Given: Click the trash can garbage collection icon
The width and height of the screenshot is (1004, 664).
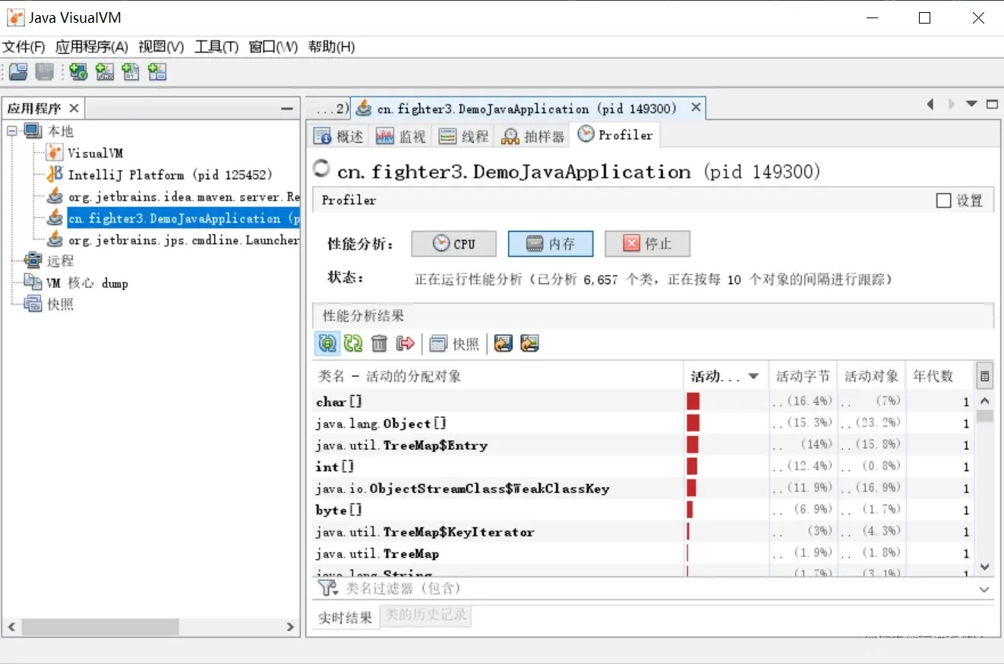Looking at the screenshot, I should pos(380,343).
